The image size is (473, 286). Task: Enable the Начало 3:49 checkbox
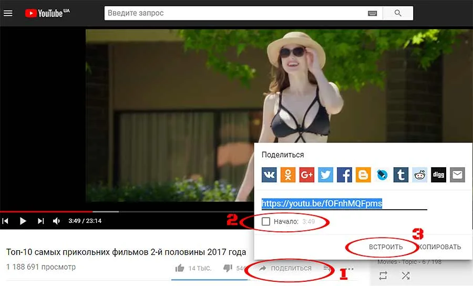(266, 221)
